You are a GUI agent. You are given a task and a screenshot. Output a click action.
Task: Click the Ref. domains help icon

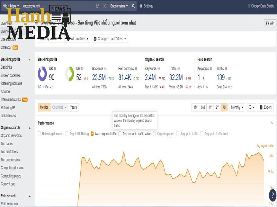coord(136,69)
